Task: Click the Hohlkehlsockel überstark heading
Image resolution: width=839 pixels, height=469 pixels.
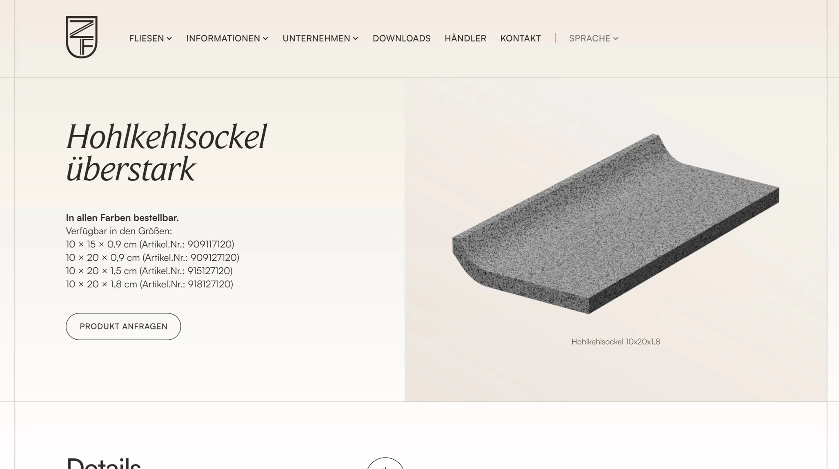Action: (x=166, y=152)
